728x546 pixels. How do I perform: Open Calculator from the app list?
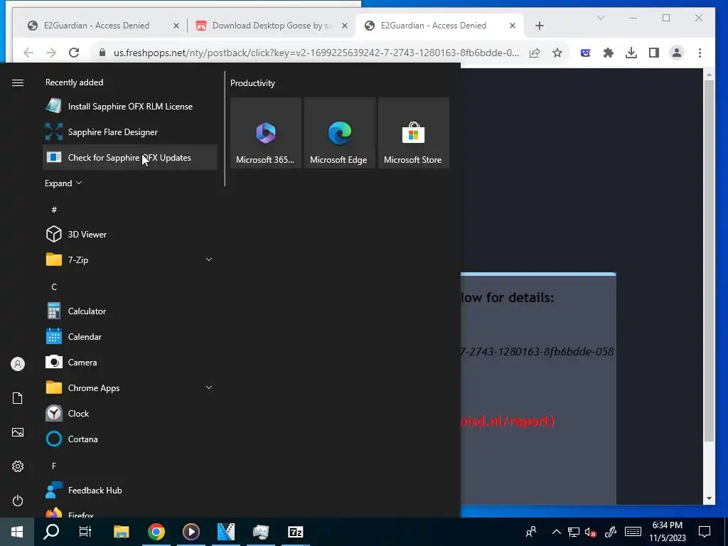point(130,311)
